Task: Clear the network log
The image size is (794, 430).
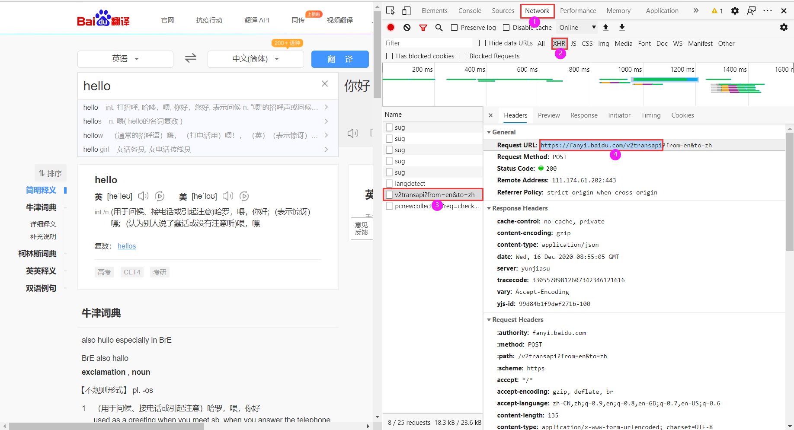Action: coord(407,27)
